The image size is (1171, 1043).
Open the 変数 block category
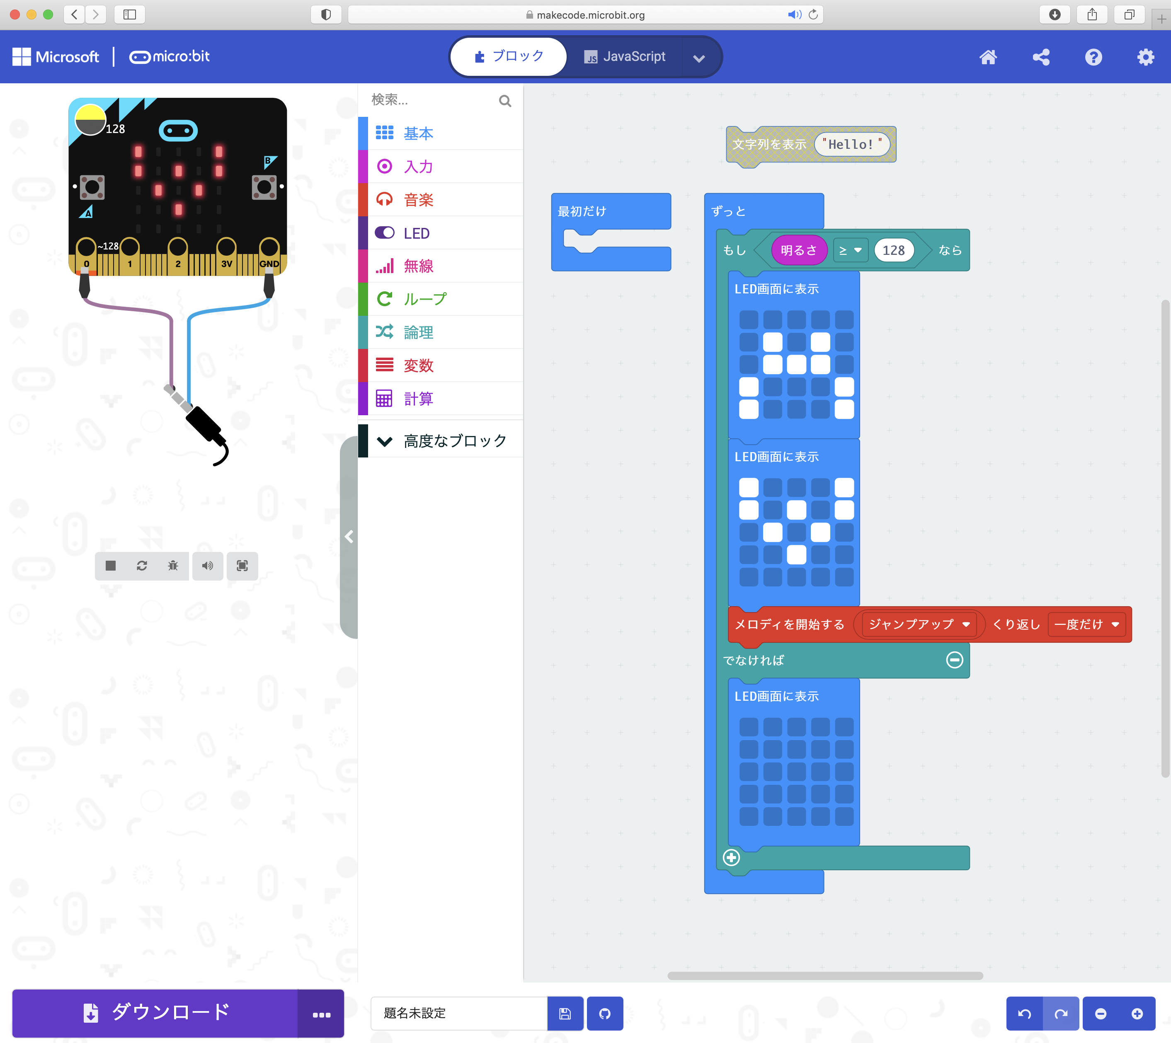(x=440, y=365)
